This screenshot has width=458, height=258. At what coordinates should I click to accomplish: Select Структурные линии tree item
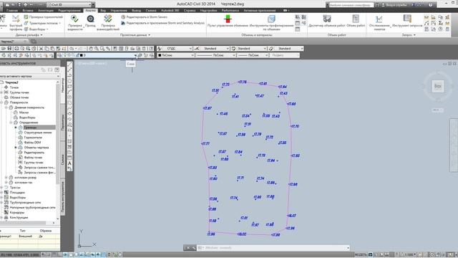click(x=37, y=133)
